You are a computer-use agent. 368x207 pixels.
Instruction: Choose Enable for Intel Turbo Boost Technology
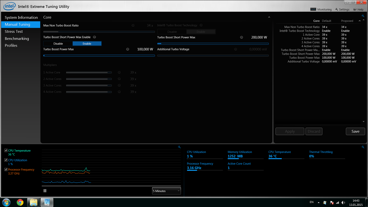tap(201, 32)
